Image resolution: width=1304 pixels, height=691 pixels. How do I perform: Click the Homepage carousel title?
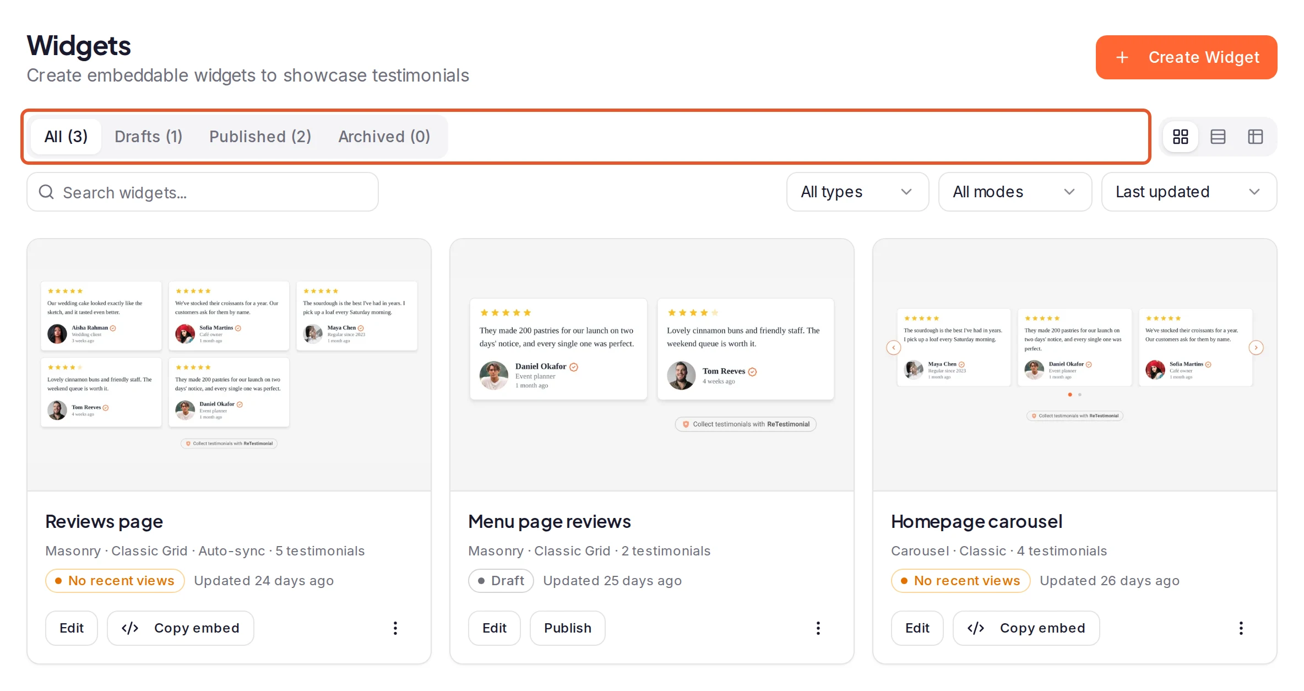click(x=977, y=521)
